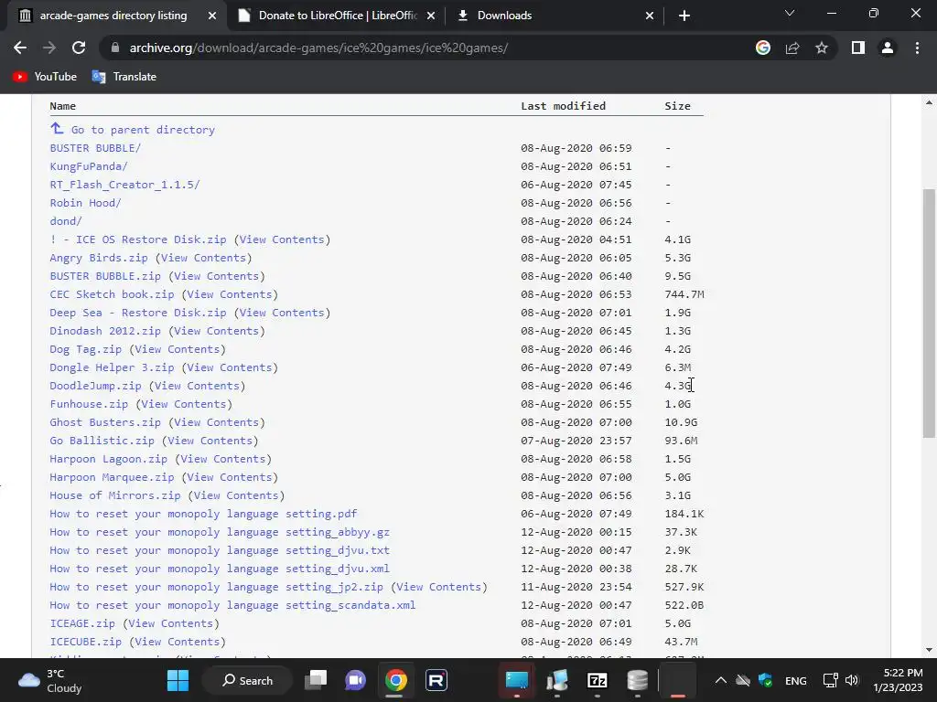Image resolution: width=937 pixels, height=702 pixels.
Task: Download CEC Sketch book.zip
Action: [x=112, y=294]
